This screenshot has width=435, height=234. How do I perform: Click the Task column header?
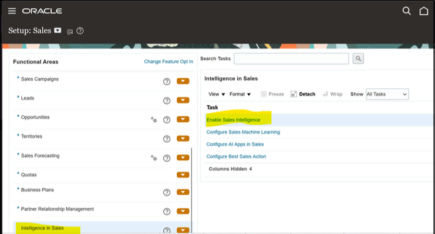[x=213, y=107]
